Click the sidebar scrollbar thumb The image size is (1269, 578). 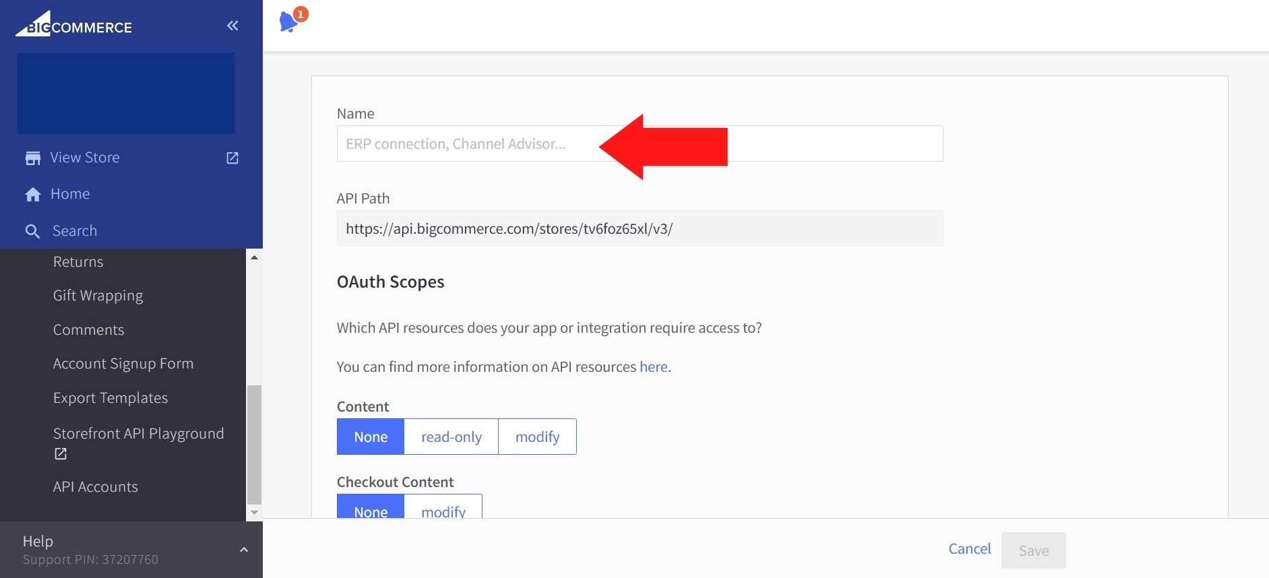[254, 445]
